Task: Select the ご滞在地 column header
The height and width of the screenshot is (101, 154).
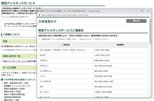Action: 66,45
